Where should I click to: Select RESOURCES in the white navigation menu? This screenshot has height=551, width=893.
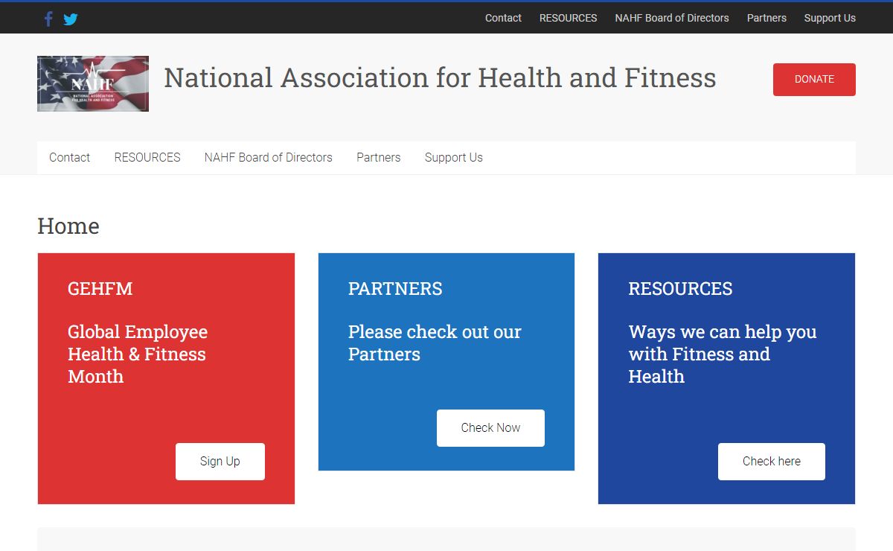coord(147,158)
